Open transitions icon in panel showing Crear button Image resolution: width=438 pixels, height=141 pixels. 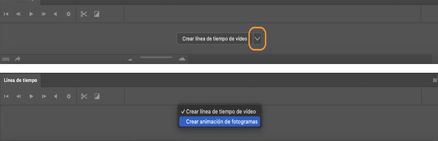click(97, 14)
